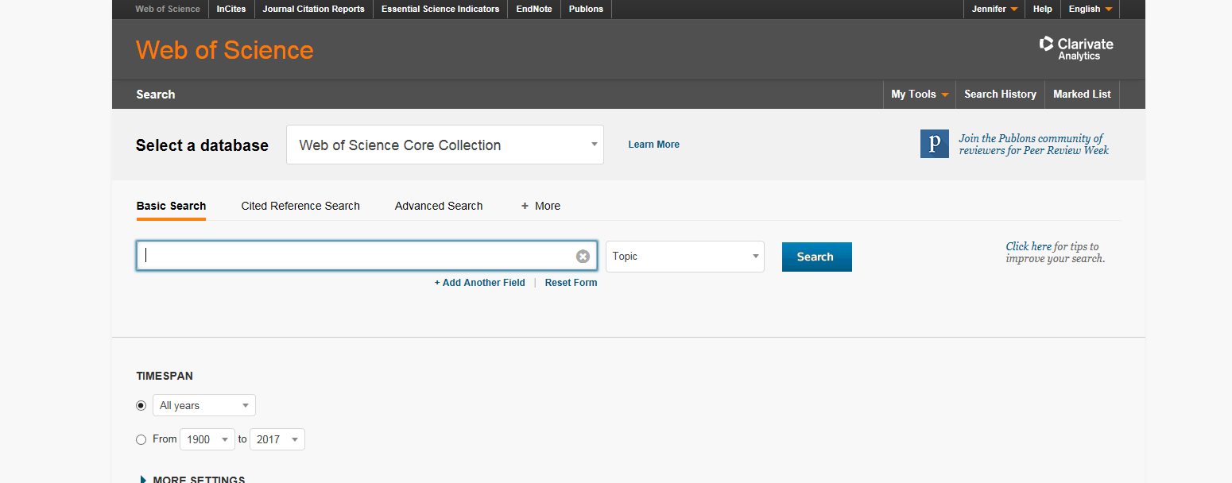The width and height of the screenshot is (1232, 483).
Task: Click the blue Search button
Action: (x=817, y=257)
